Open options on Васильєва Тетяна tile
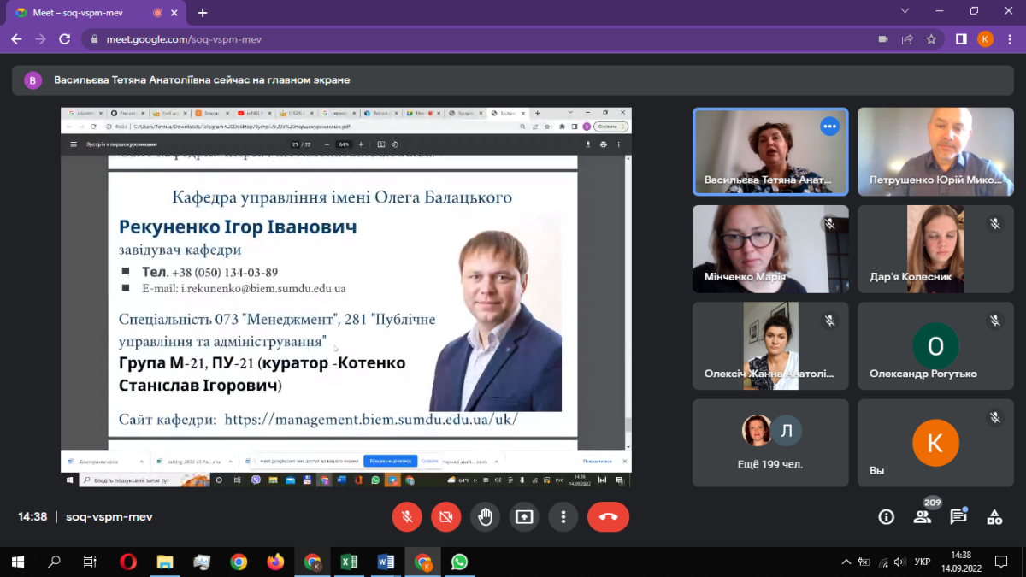1026x577 pixels. click(x=828, y=127)
